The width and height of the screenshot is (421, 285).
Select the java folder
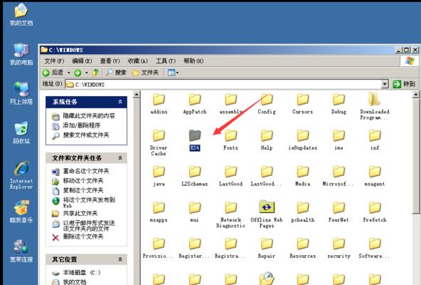point(159,176)
